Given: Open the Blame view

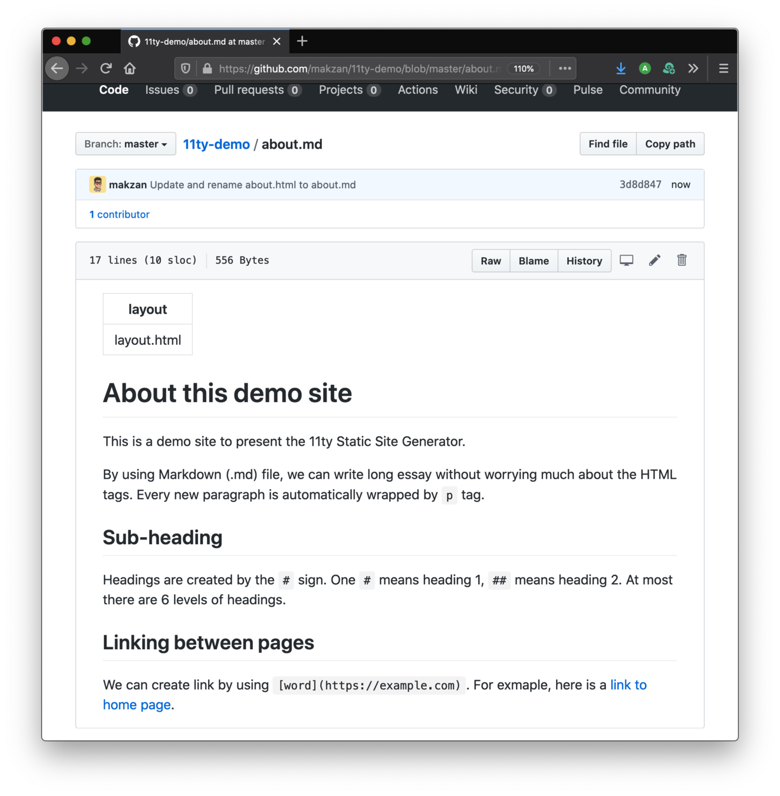Looking at the screenshot, I should [534, 261].
